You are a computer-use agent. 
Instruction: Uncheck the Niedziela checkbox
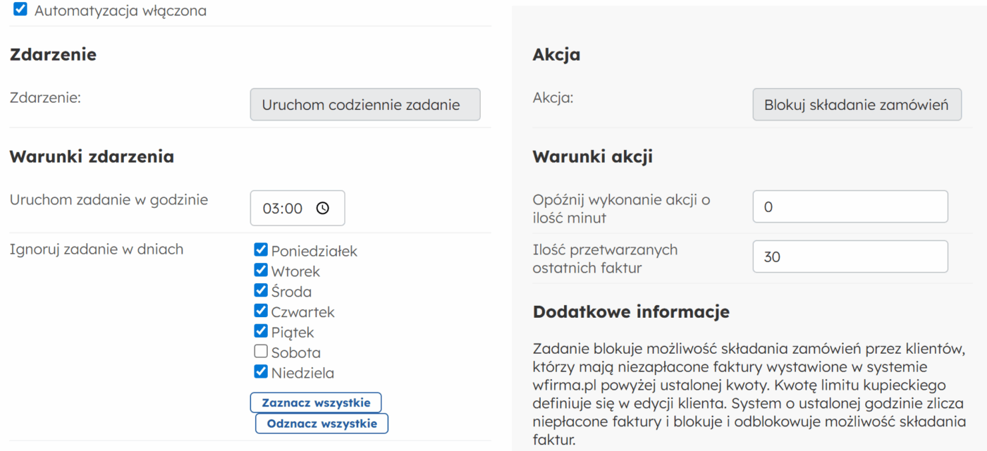click(x=261, y=372)
